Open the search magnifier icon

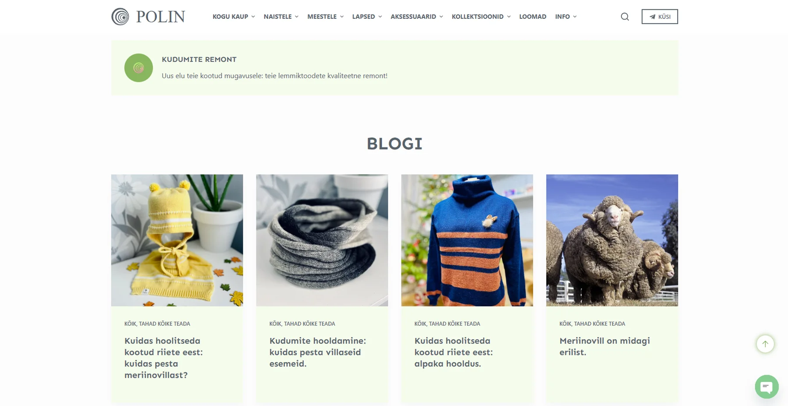(x=625, y=17)
